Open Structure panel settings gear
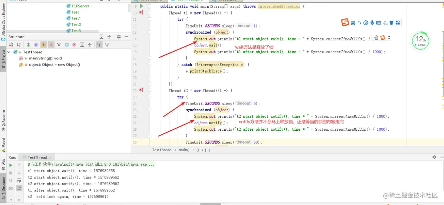444x205 pixels. (x=119, y=37)
